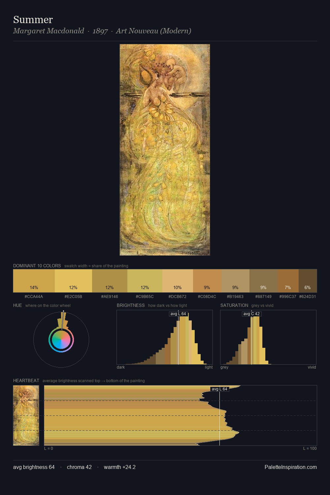
Task: Click the 'grey' axis label
Action: tap(224, 367)
